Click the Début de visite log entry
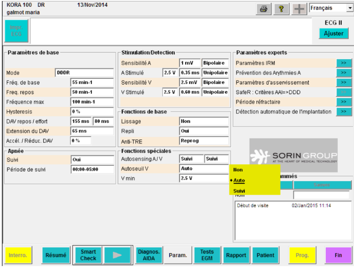This screenshot has width=354, height=267. 284,206
